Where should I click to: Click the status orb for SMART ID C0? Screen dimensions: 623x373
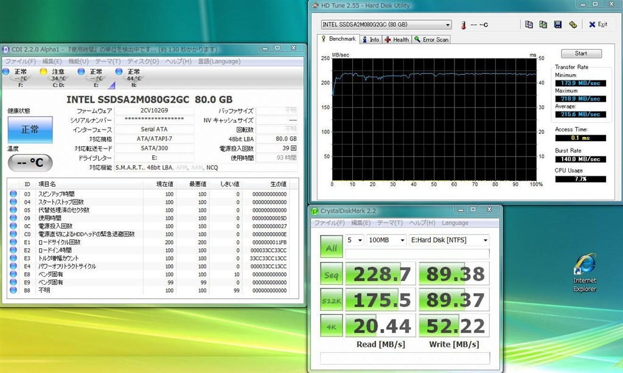pyautogui.click(x=13, y=234)
